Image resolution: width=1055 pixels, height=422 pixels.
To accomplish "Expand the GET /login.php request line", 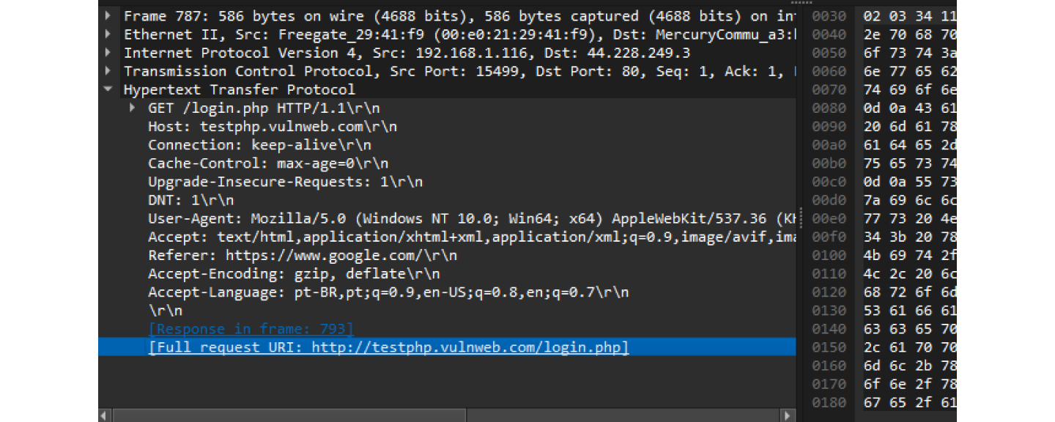I will (x=133, y=108).
